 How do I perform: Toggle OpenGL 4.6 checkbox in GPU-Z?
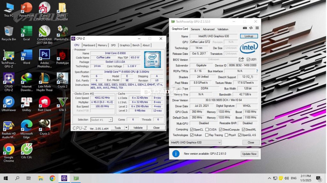(x=240, y=135)
